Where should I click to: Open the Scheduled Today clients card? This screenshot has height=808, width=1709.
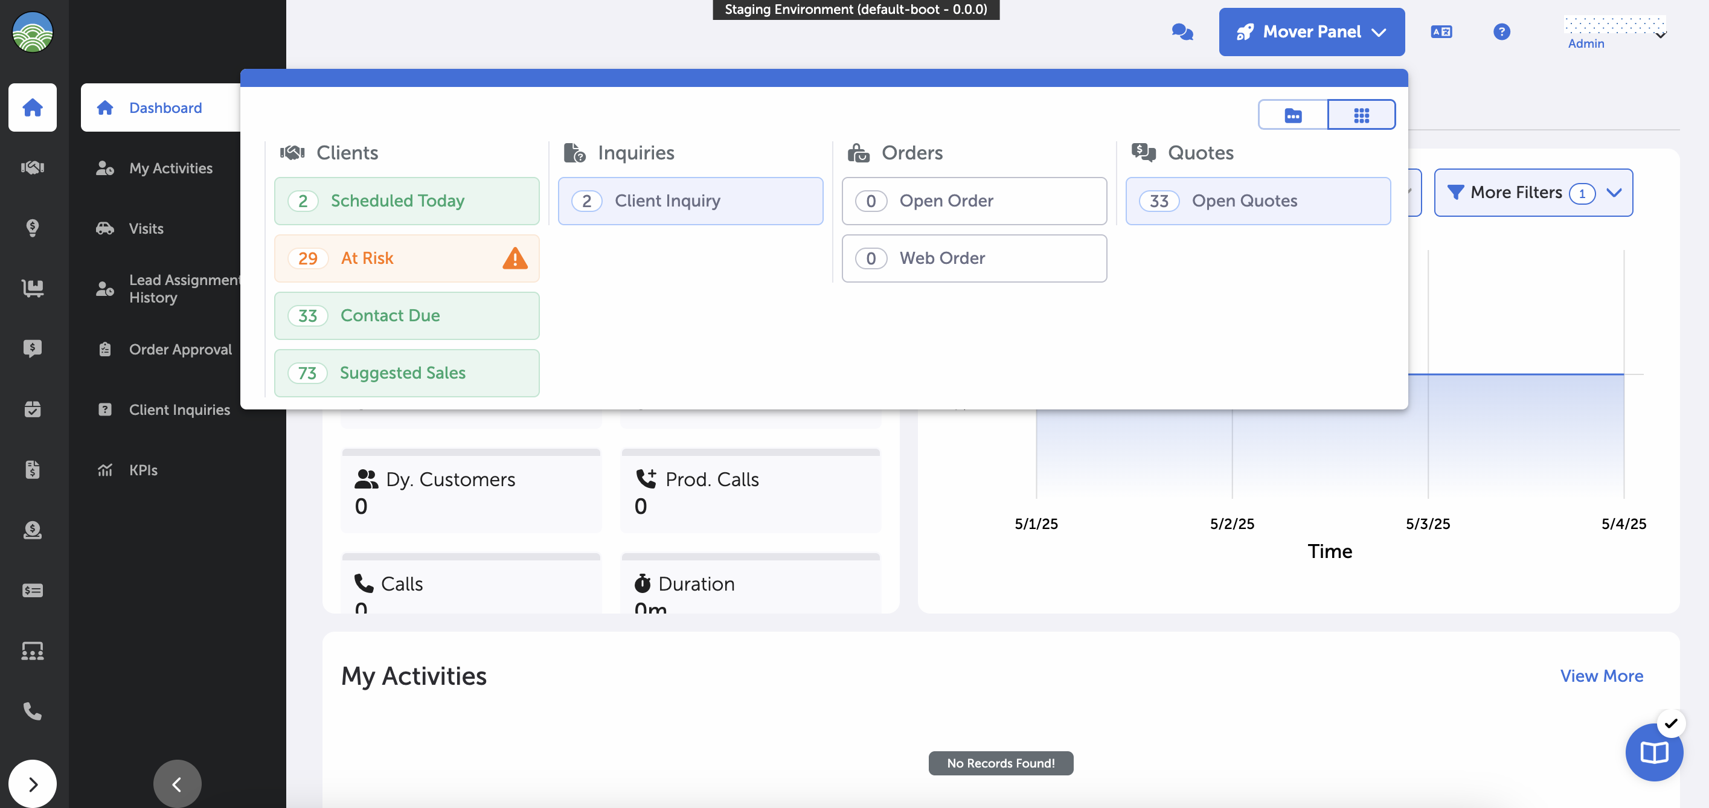pos(406,201)
